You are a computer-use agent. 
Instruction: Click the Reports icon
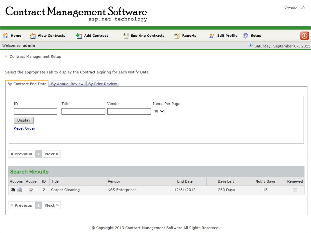177,36
